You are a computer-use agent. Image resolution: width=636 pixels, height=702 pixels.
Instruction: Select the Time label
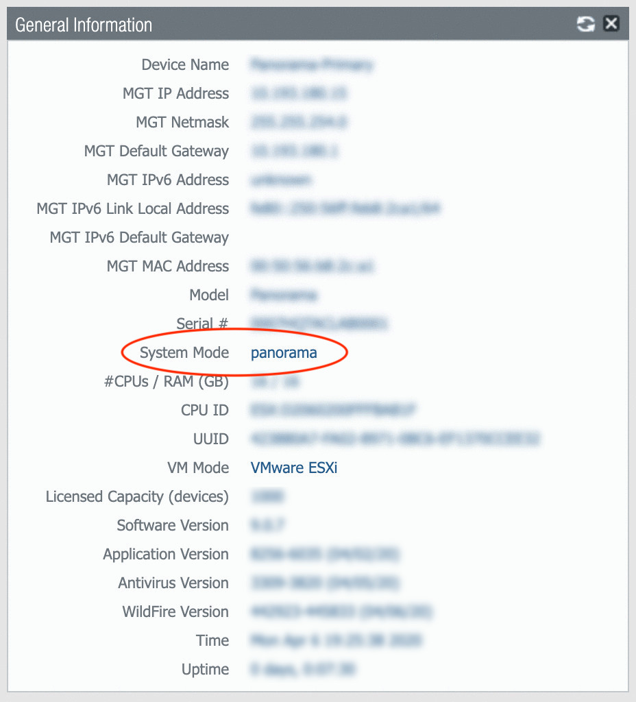click(x=212, y=641)
